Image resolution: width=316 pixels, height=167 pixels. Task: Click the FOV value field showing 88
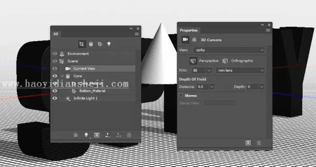pos(199,70)
